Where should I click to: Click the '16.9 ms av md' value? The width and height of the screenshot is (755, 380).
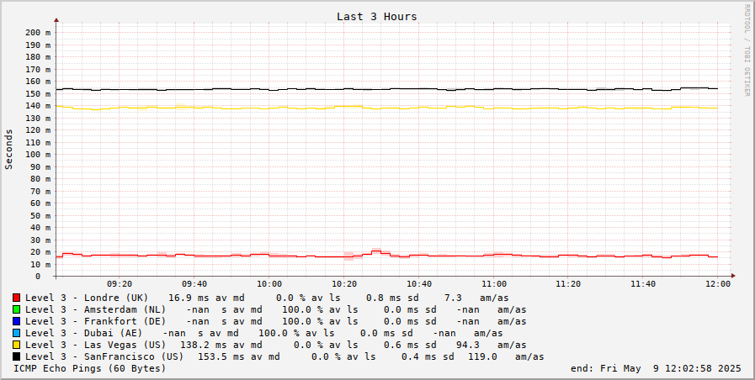pyautogui.click(x=205, y=298)
